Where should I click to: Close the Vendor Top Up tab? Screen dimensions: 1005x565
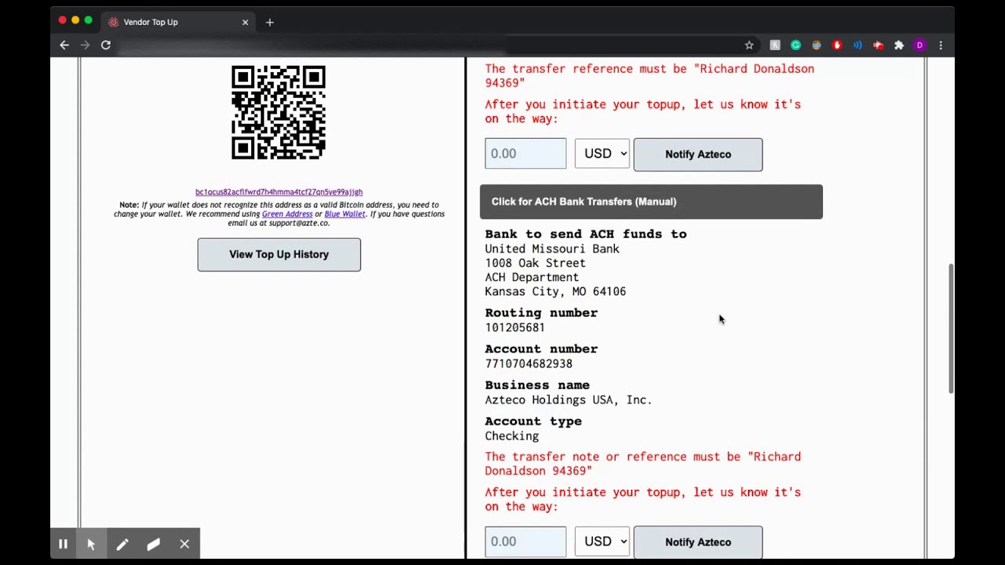click(245, 22)
